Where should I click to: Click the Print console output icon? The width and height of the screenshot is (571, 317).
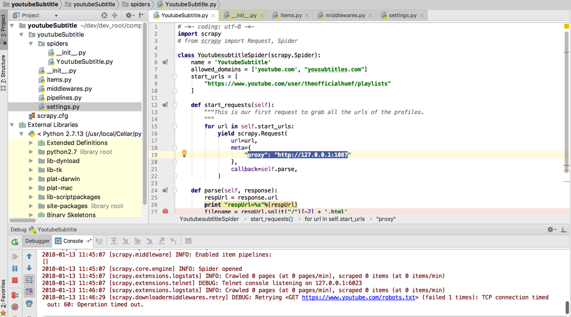(29, 303)
